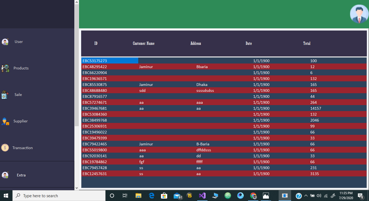Screen dimensions: 369x201
Task: Open the User section in the sidebar
Action: click(5, 42)
